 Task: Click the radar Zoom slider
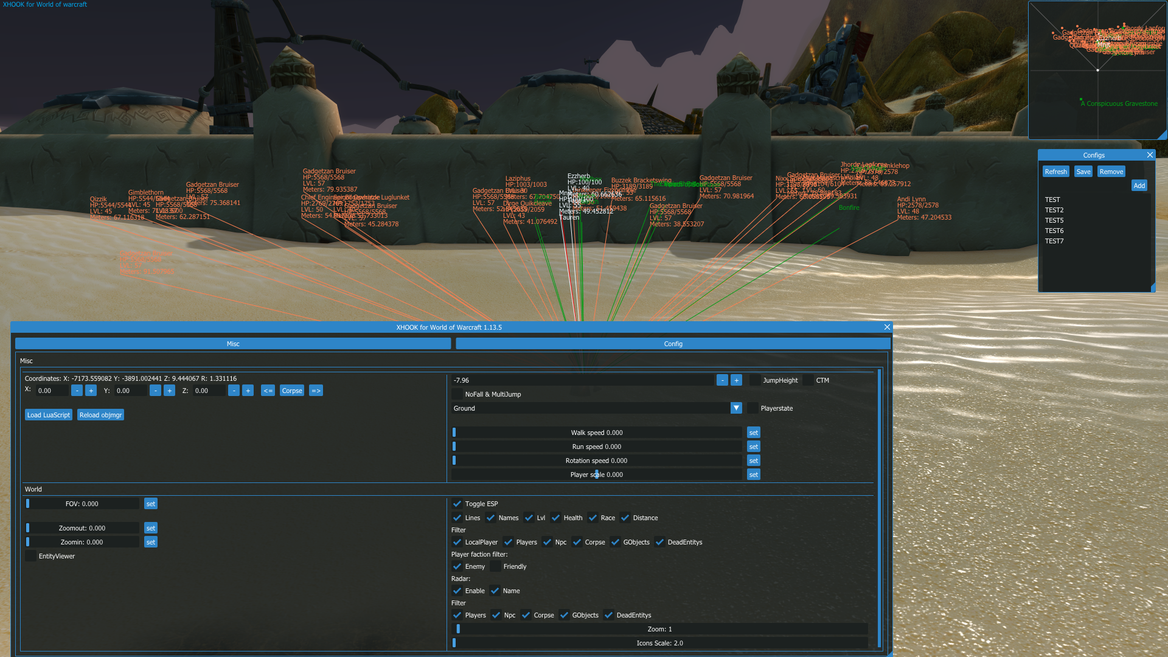[659, 629]
